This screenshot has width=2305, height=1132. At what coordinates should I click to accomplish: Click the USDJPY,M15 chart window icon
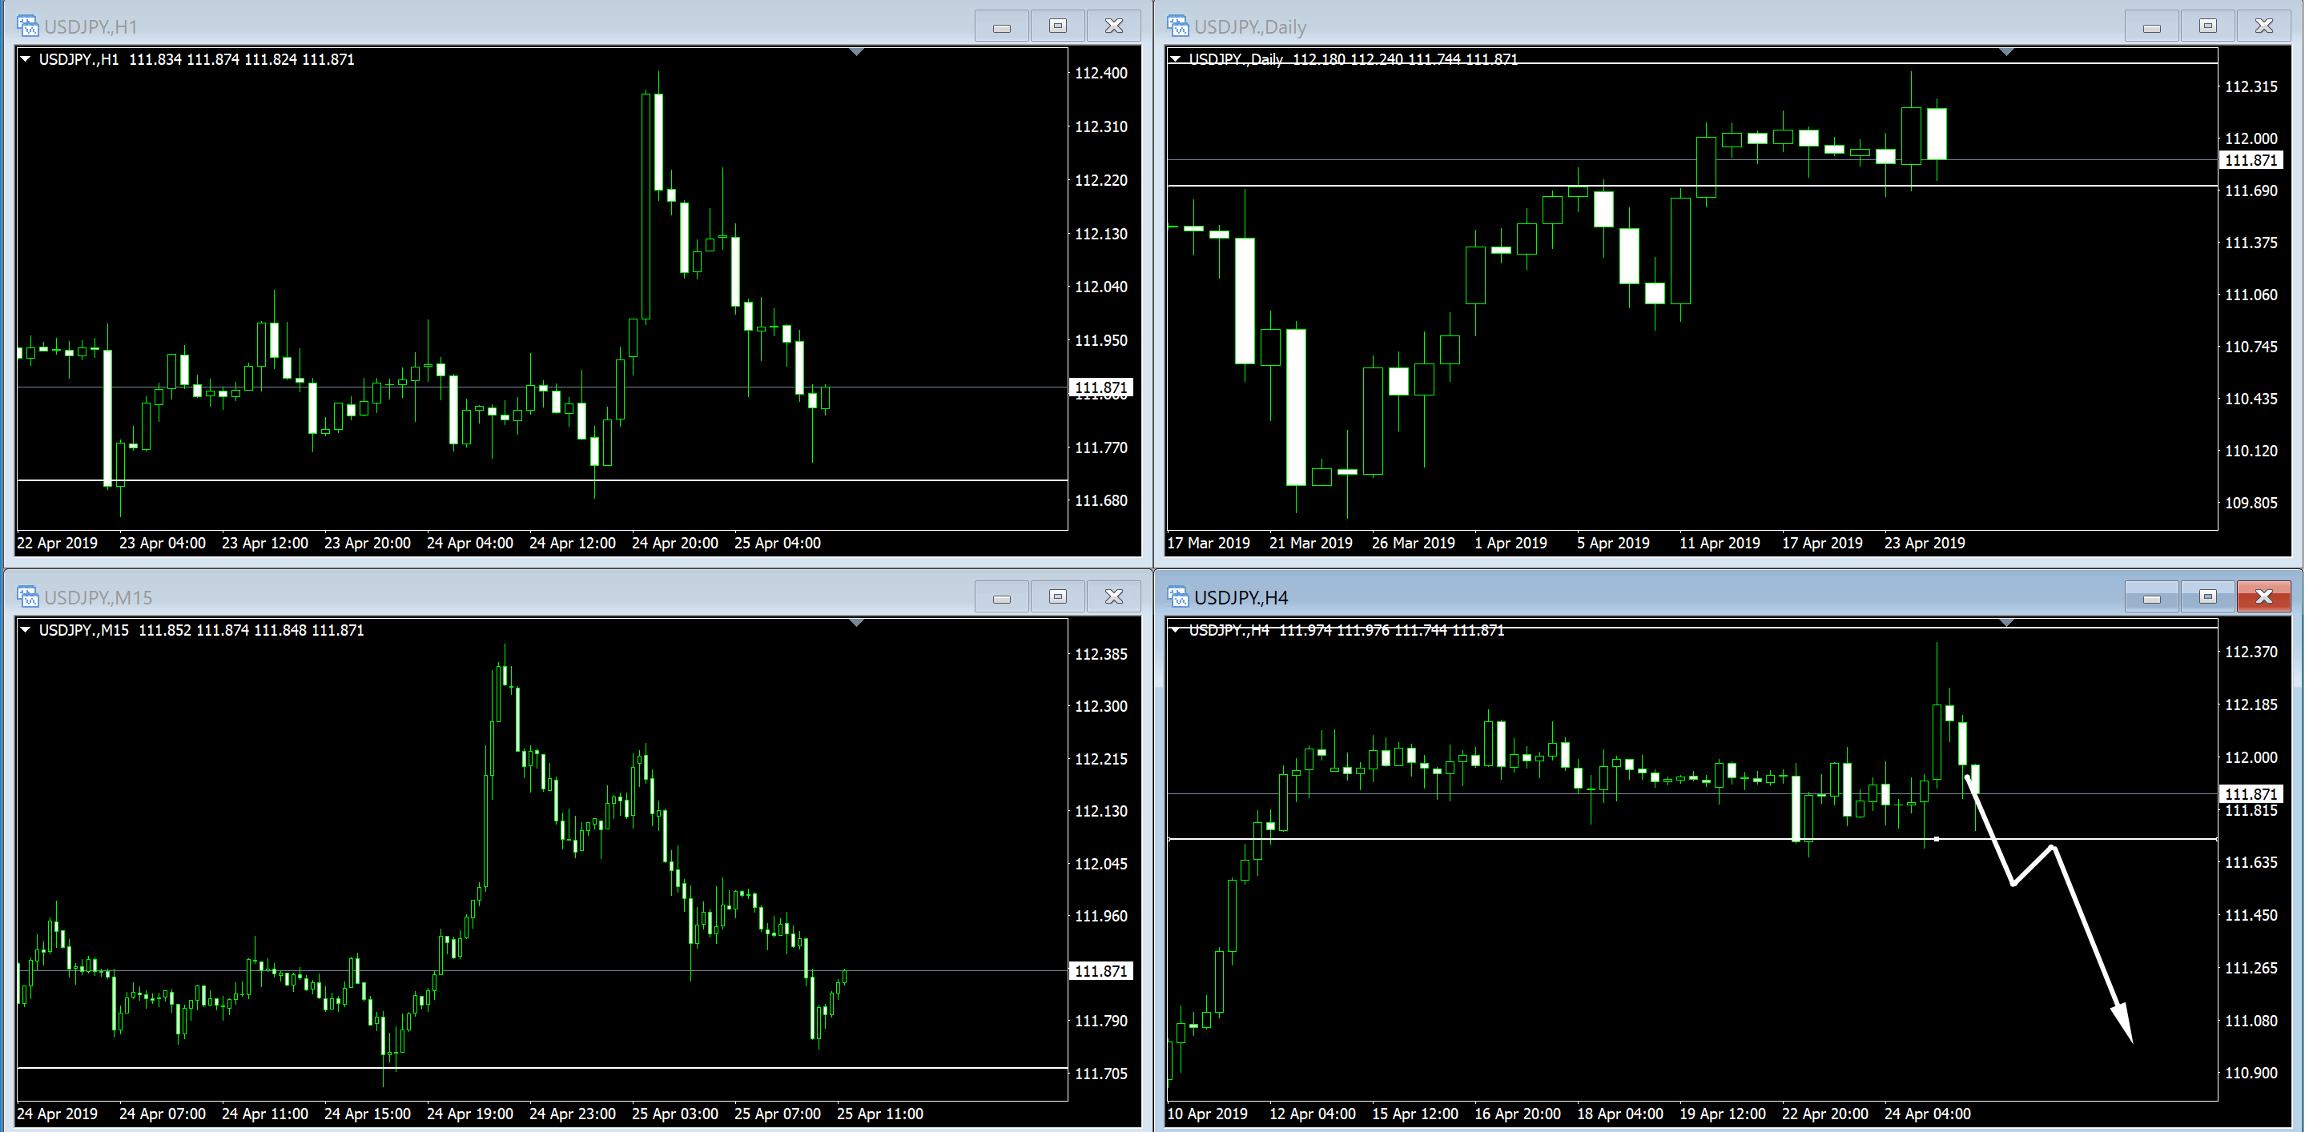pyautogui.click(x=28, y=596)
